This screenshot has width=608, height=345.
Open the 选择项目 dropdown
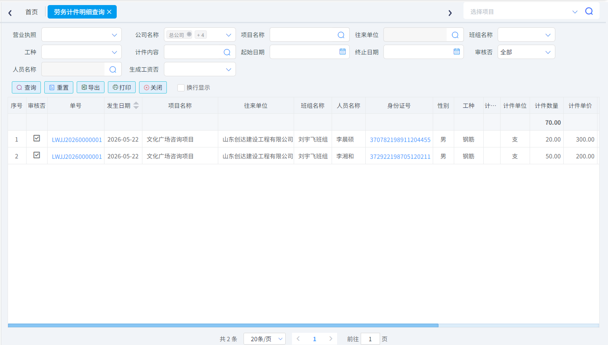(575, 12)
